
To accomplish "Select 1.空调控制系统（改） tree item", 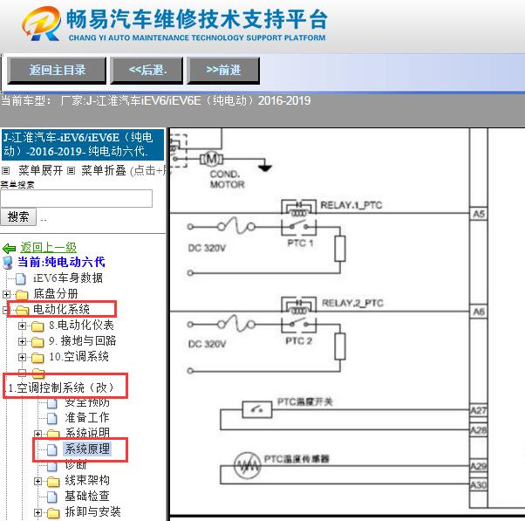I will click(61, 387).
